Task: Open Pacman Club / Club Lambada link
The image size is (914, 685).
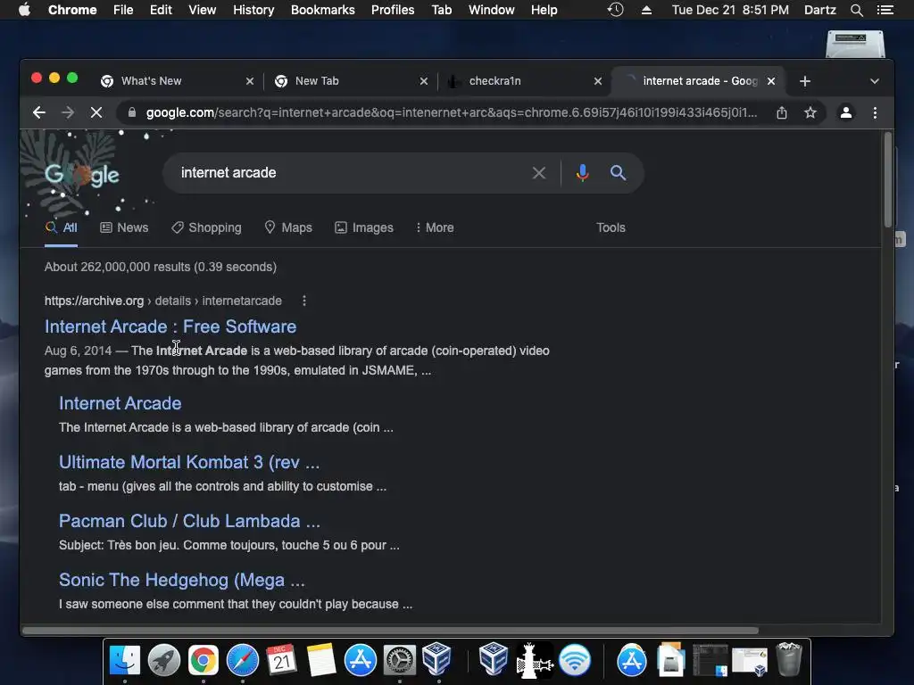Action: pos(189,521)
